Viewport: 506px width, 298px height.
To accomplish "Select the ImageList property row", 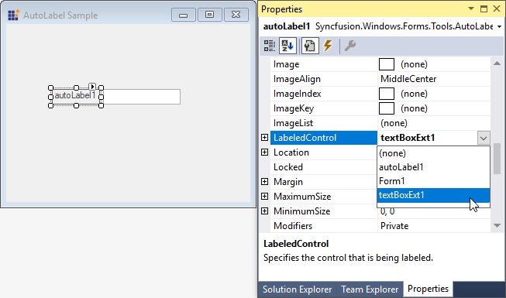I will (380, 123).
